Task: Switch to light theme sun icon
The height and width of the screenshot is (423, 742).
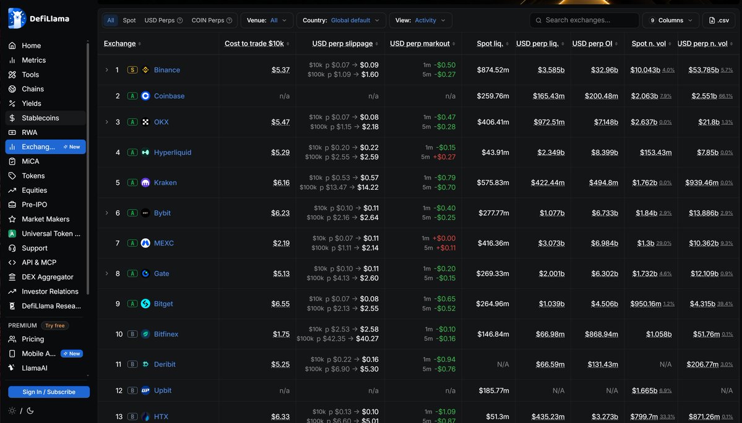Action: point(12,411)
